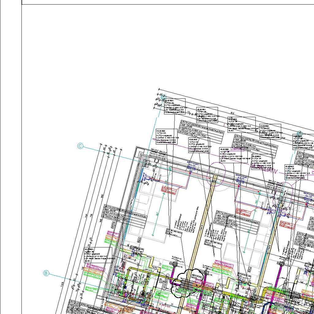Click the green 247 dimension text
The width and height of the screenshot is (314, 314).
tap(157, 215)
